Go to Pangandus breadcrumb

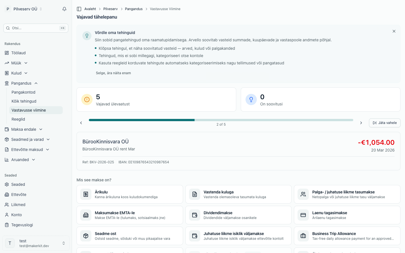134,9
